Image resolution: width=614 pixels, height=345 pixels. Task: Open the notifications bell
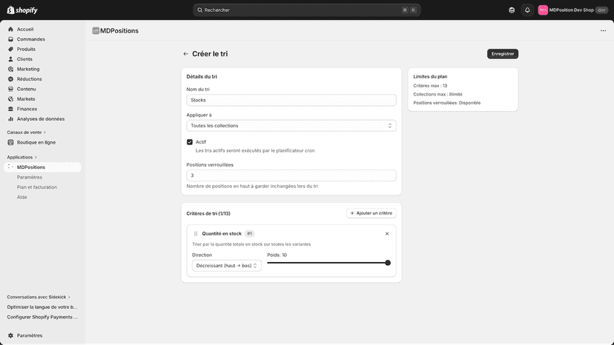(x=527, y=10)
